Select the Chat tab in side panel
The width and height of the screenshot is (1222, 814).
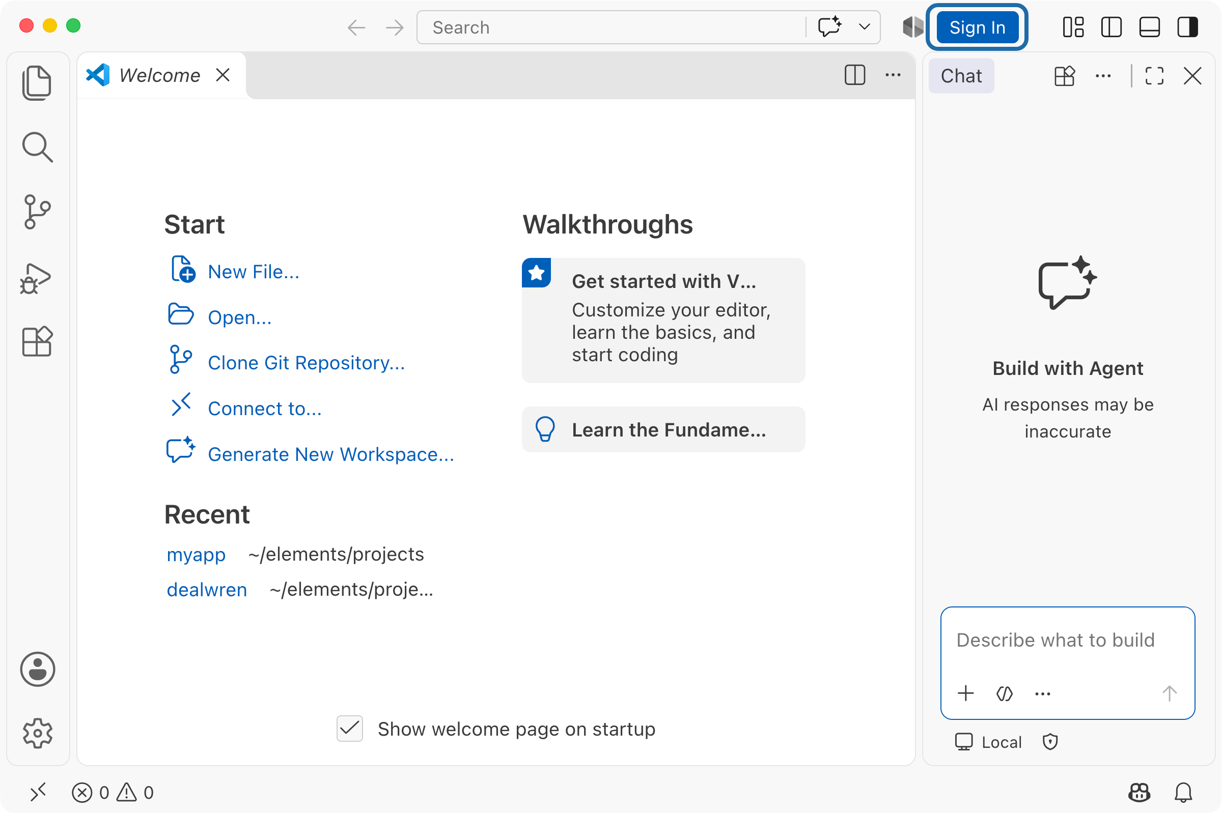pyautogui.click(x=961, y=76)
